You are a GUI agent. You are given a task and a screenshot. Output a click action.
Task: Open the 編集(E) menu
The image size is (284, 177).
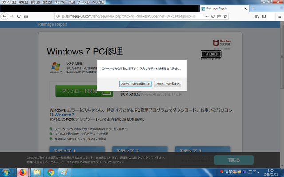pos(23,2)
